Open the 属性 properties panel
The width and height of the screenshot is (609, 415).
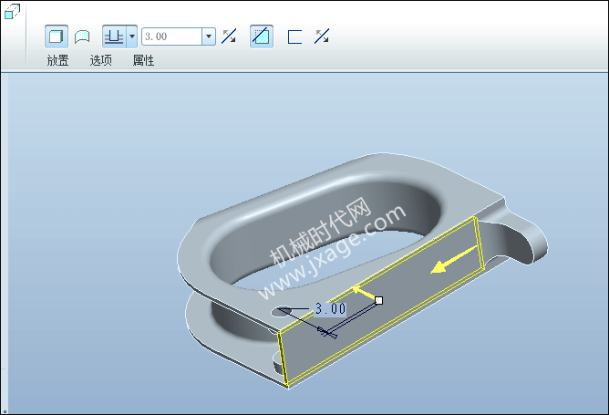143,60
